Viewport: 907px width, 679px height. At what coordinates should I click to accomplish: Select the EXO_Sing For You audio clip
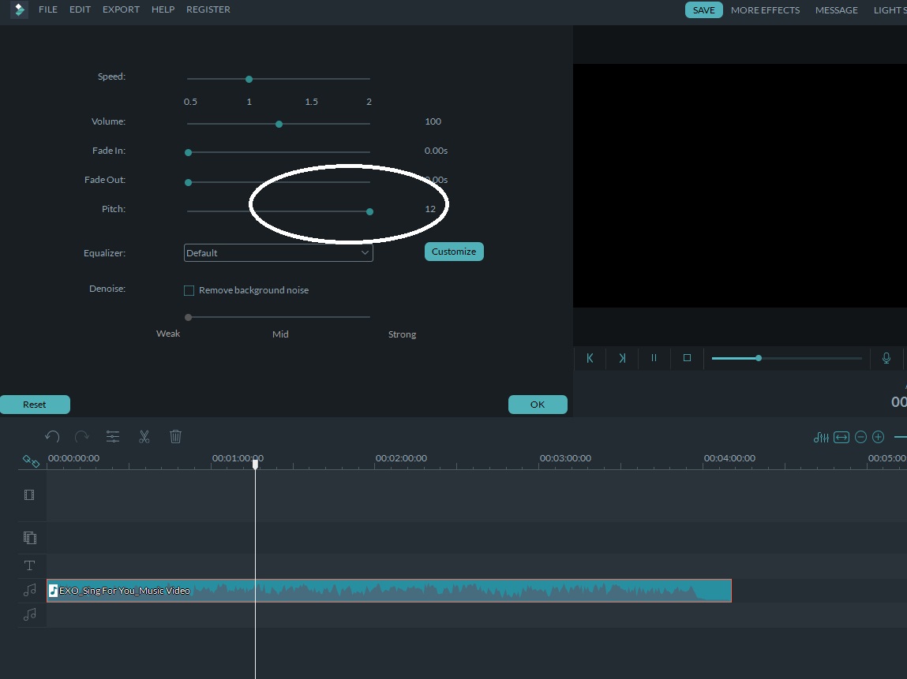[389, 591]
